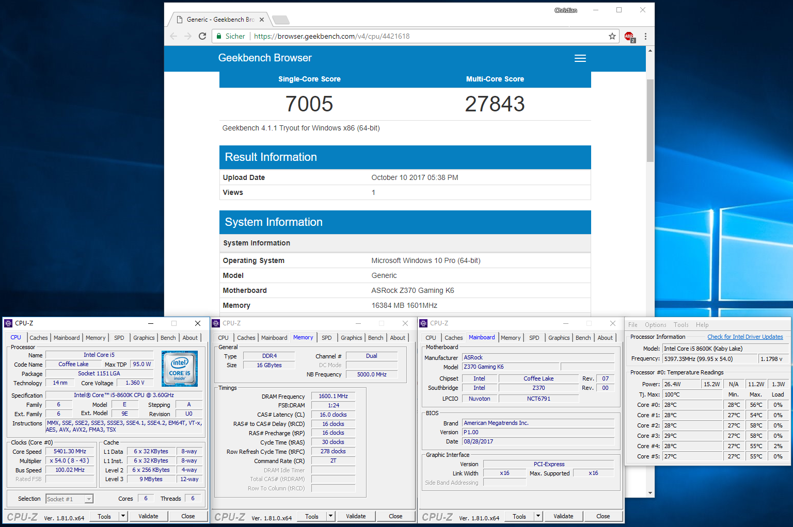Click the multi-core score 27843
Image resolution: width=793 pixels, height=527 pixels.
coord(495,104)
